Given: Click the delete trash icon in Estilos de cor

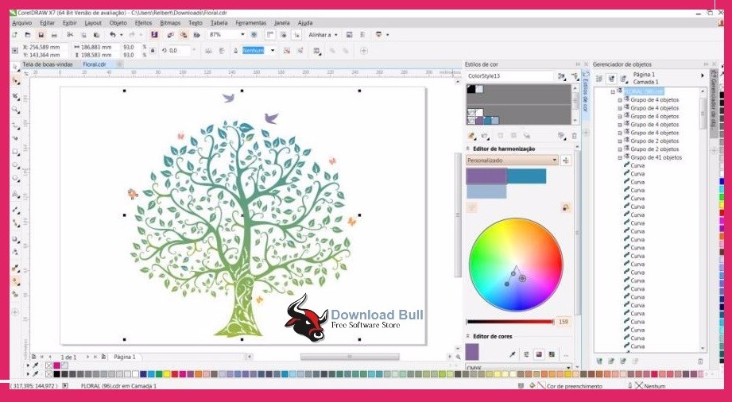Looking at the screenshot, I should [x=574, y=136].
